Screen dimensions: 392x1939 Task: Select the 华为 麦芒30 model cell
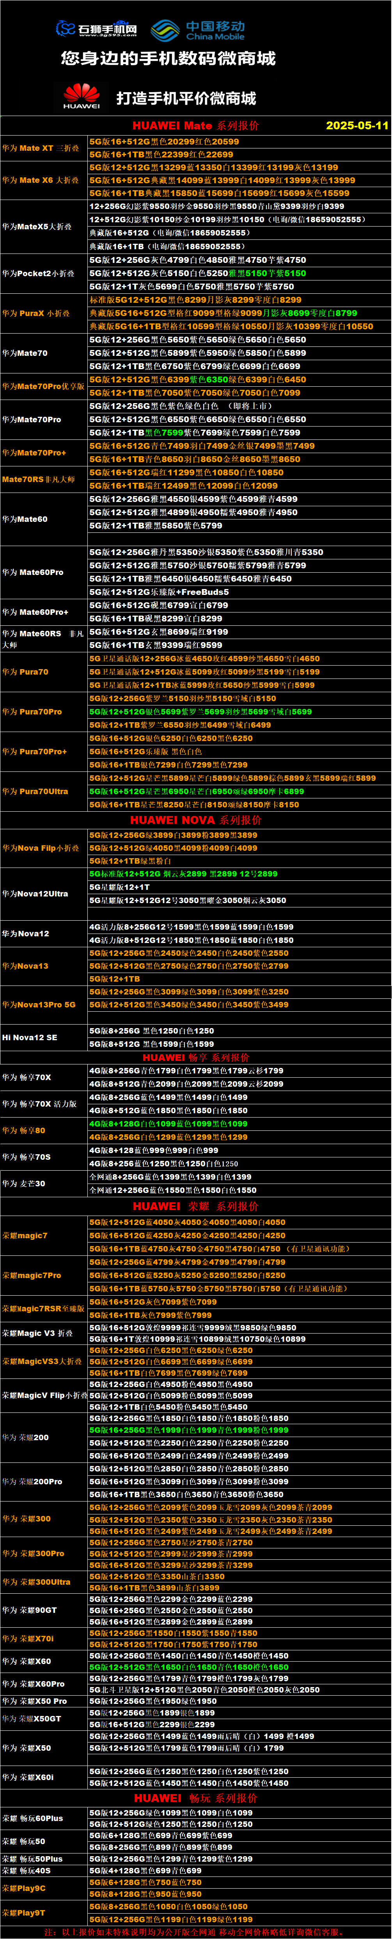(x=44, y=1183)
